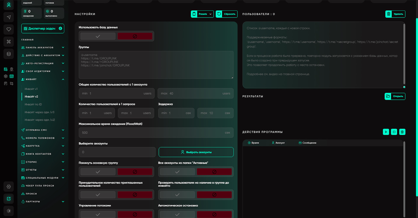
Task: Open the Presets dropdown
Action: click(202, 14)
